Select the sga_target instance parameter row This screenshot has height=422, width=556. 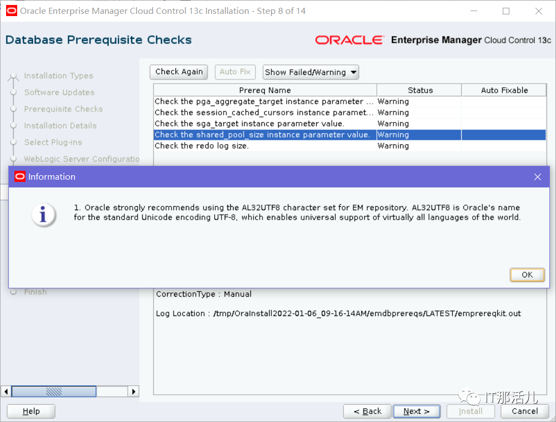coord(350,124)
